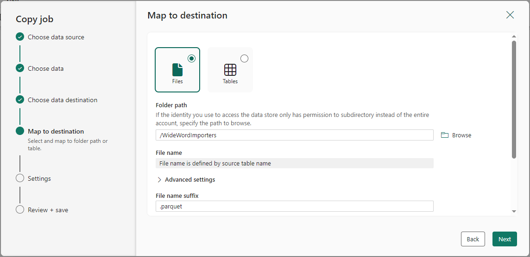Click the Map to destination step indicator

pos(20,131)
